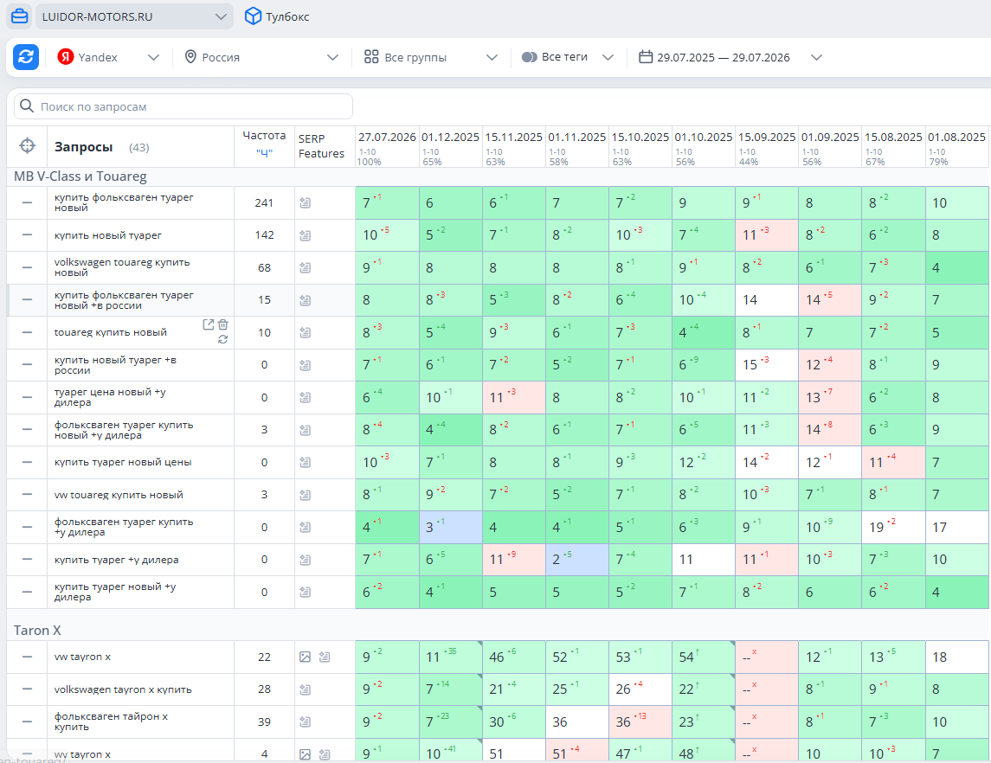Click the SERP Features column header
This screenshot has width=991, height=763.
321,146
